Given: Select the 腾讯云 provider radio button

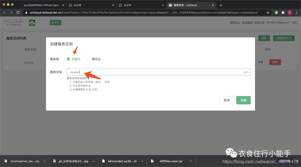Looking at the screenshot, I should coord(88,59).
